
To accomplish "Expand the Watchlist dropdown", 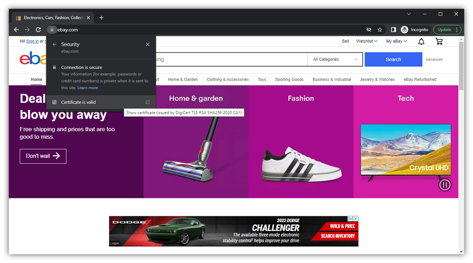I will point(367,41).
